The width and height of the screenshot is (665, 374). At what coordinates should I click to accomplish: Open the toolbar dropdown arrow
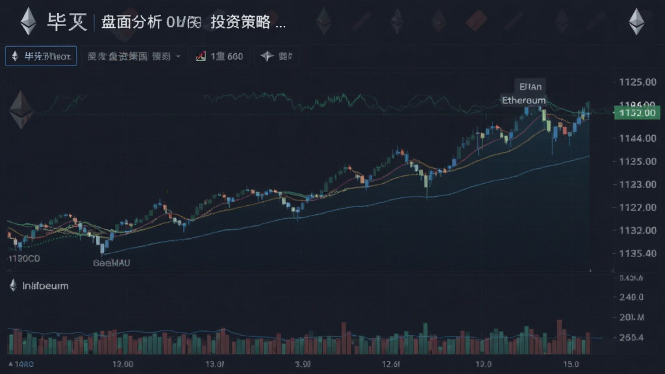(178, 56)
